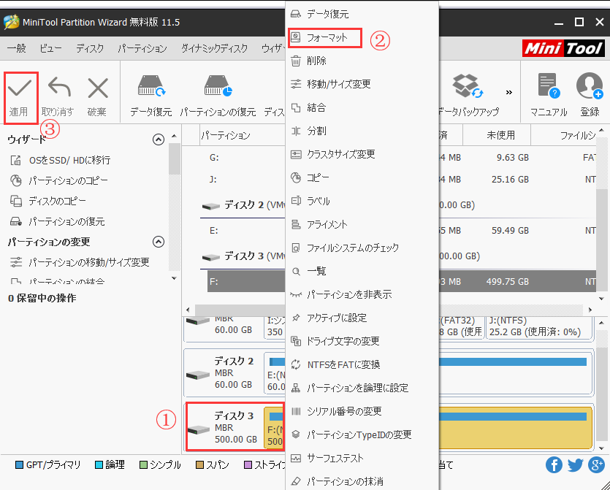Screen dimensions: 610x490
Task: Select フォーマット from the context menu
Action: pos(325,37)
